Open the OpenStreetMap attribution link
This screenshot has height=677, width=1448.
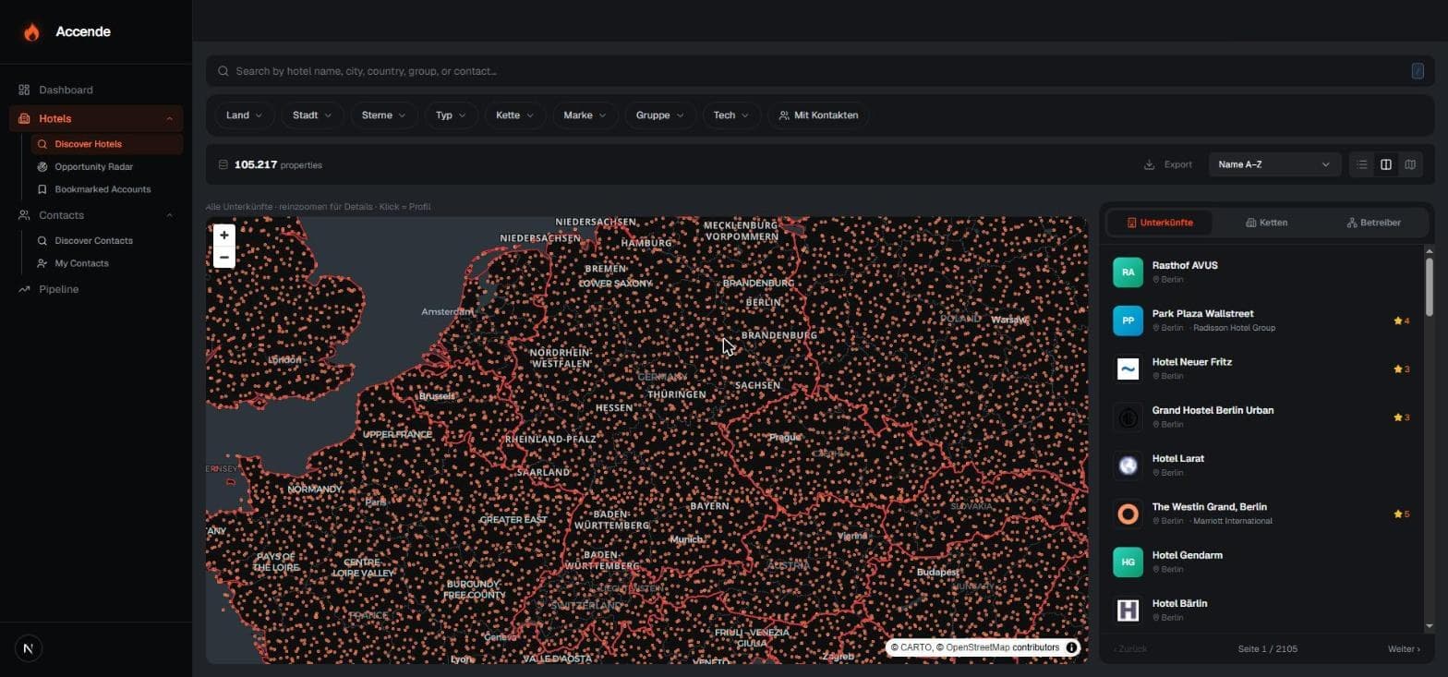tap(978, 647)
